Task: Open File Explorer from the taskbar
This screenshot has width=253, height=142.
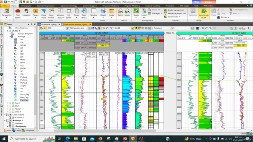Action: tap(76, 138)
